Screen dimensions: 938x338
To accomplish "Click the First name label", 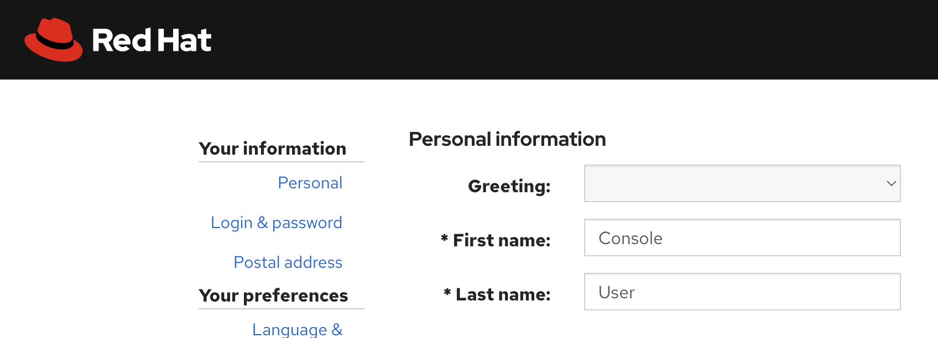I will tap(501, 240).
